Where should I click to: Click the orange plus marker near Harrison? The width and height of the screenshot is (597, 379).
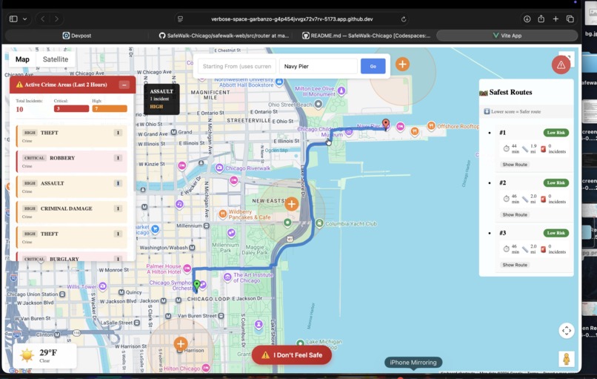click(181, 344)
